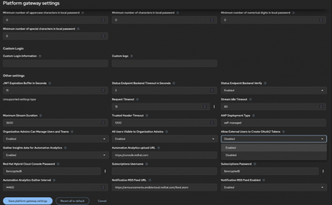
Task: Show help icon next to Trusted Header Timeout
Action: pyautogui.click(x=147, y=115)
